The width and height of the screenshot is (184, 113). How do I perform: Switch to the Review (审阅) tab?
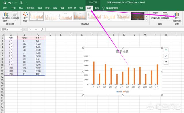pyautogui.click(x=55, y=8)
